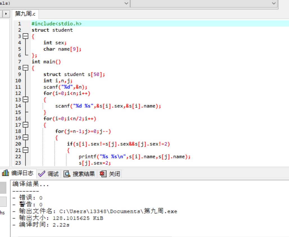Collapse the for loop block at line 13
Image resolution: width=289 pixels, height=237 pixels.
(x=26, y=100)
